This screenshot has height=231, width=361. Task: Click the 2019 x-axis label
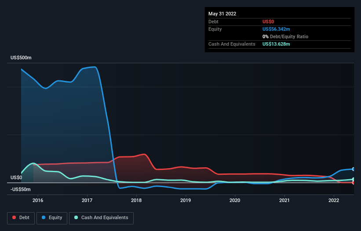(186, 200)
